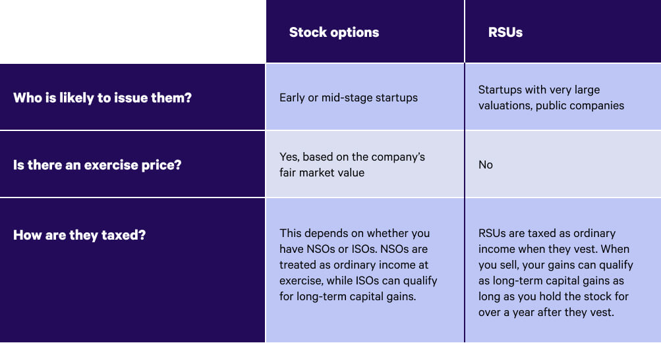Select the 'Is there an exercise price?' row label
This screenshot has width=661, height=343.
97,165
